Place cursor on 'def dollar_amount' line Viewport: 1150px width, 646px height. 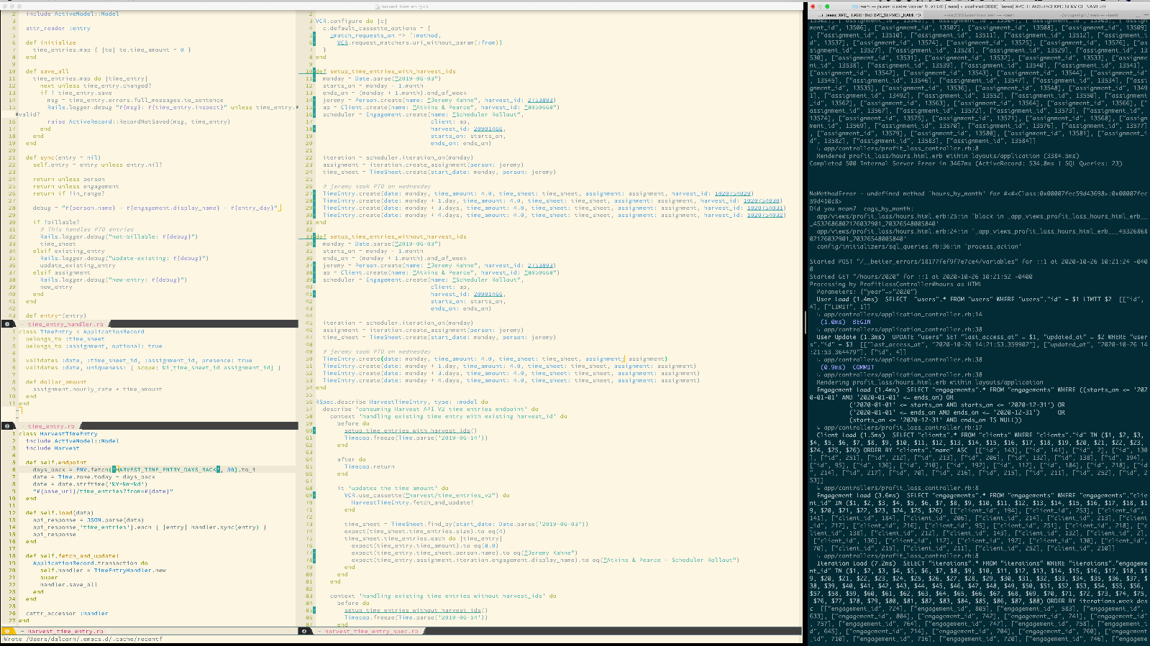[x=56, y=382]
